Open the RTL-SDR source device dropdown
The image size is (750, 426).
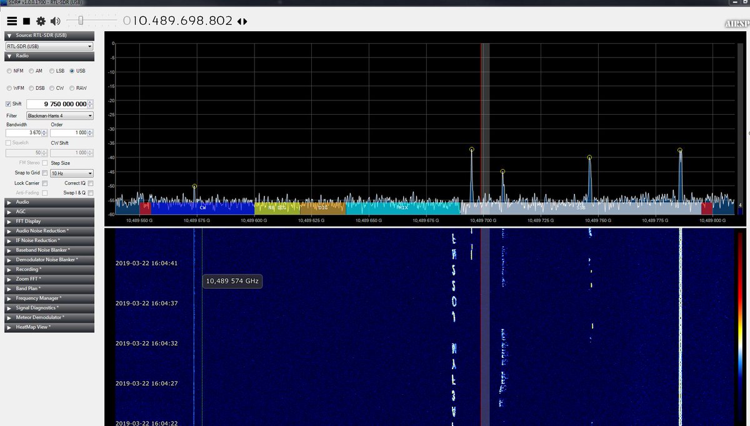tap(49, 44)
